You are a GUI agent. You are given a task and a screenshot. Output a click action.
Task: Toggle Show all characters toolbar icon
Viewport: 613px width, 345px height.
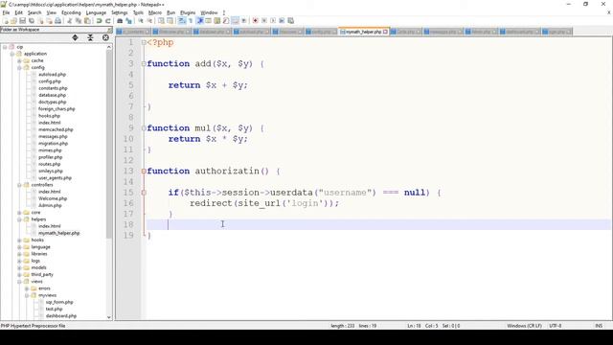pyautogui.click(x=191, y=21)
